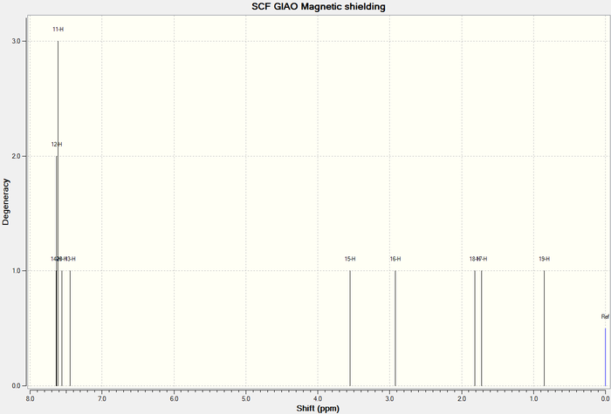Select the Ref label
The height and width of the screenshot is (414, 611).
[x=605, y=316]
